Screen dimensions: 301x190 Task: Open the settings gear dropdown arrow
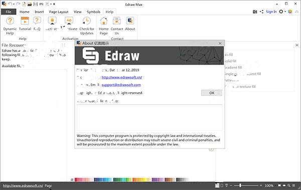pyautogui.click(x=285, y=11)
